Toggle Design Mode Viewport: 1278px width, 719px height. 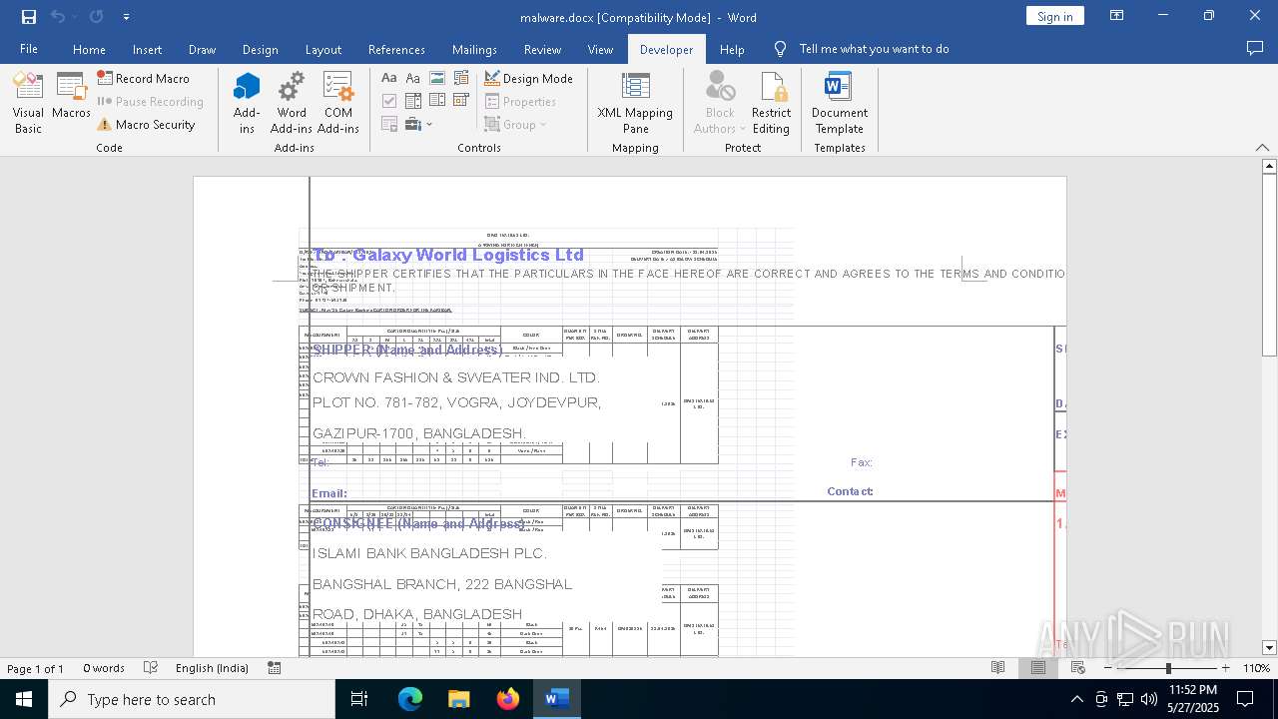[x=528, y=78]
